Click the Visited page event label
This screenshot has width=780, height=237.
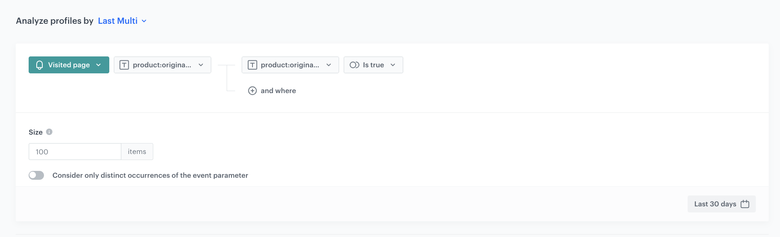click(x=69, y=65)
